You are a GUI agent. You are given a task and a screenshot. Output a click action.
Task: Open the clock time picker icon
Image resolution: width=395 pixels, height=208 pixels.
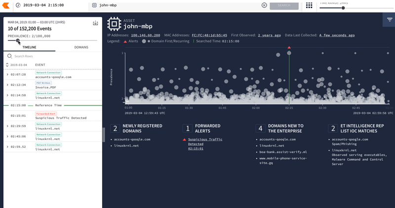coord(18,5)
